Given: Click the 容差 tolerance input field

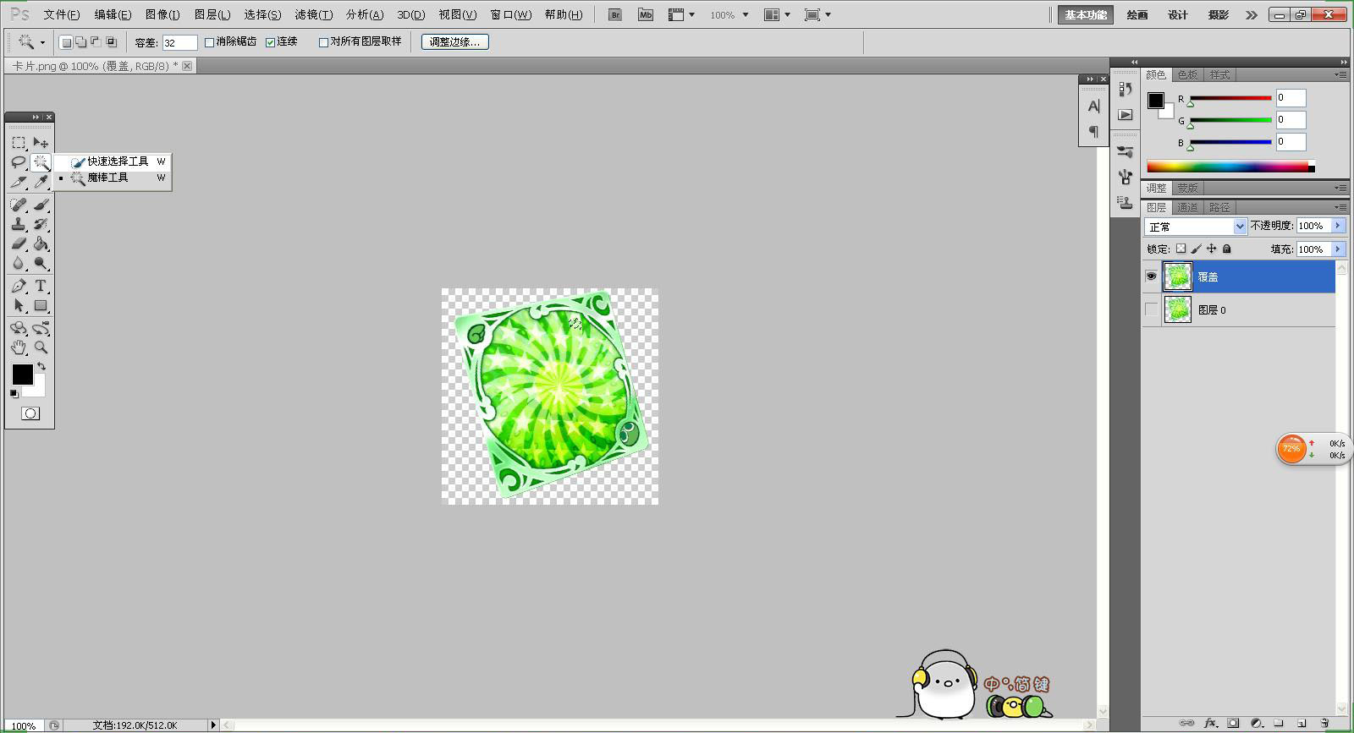Looking at the screenshot, I should pos(179,42).
